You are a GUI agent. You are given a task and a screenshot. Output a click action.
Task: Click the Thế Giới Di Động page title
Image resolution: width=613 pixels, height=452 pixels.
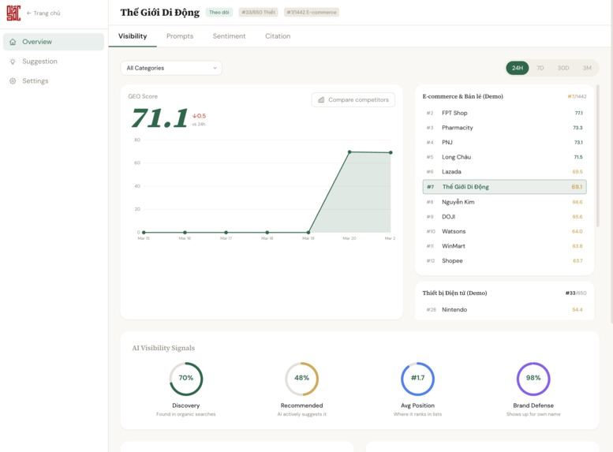160,13
